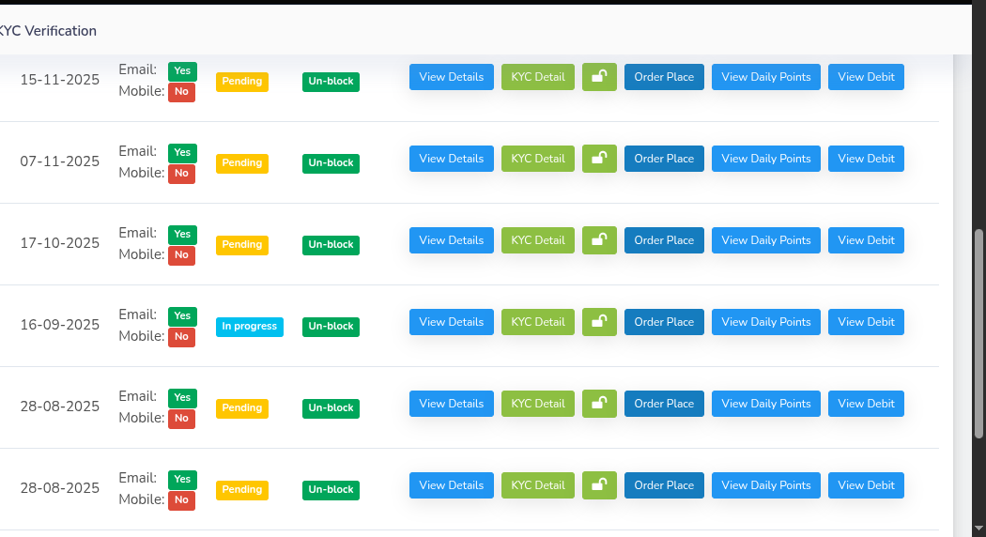Click the scrollbar down arrow
Image resolution: width=986 pixels, height=537 pixels.
[978, 529]
